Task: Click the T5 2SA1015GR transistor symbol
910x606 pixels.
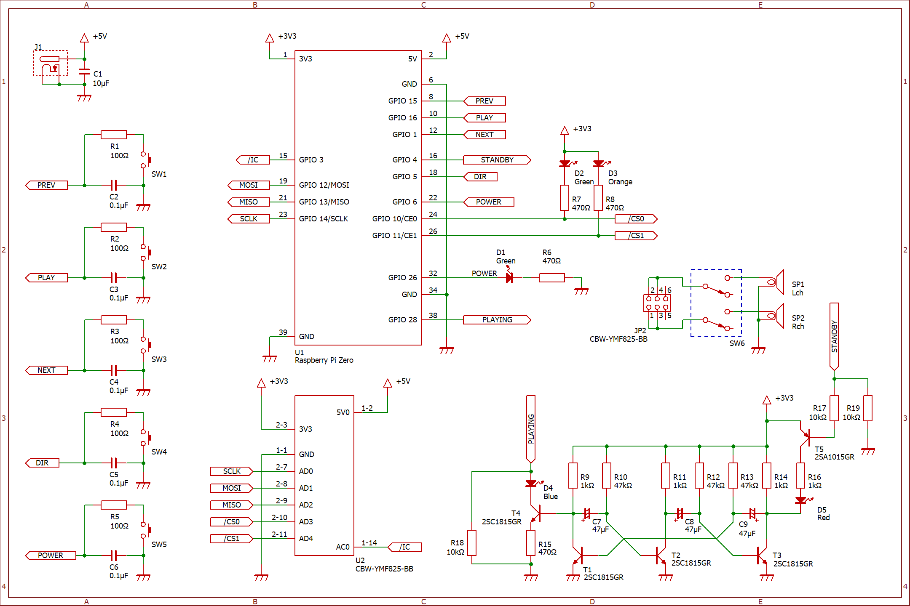Action: coord(805,438)
